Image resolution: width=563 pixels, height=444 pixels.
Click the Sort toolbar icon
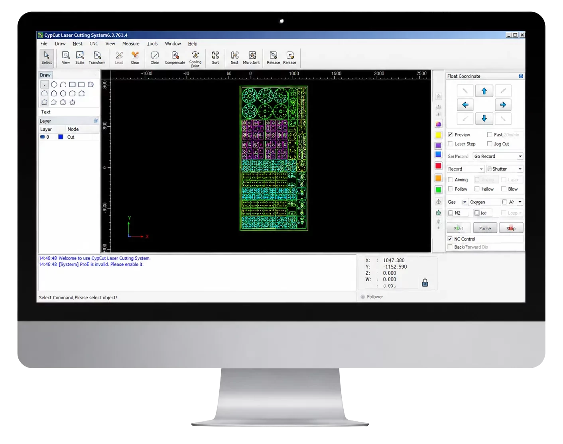coord(215,57)
